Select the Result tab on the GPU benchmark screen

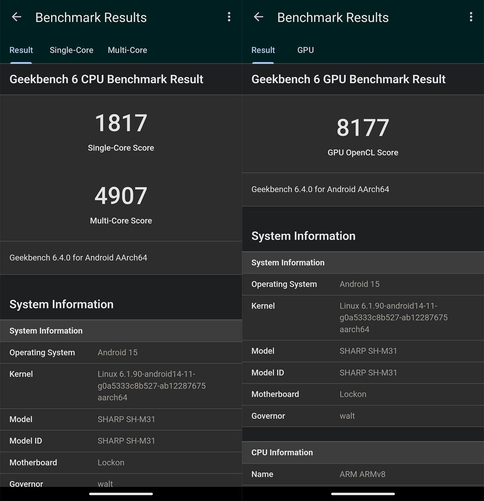pos(263,50)
